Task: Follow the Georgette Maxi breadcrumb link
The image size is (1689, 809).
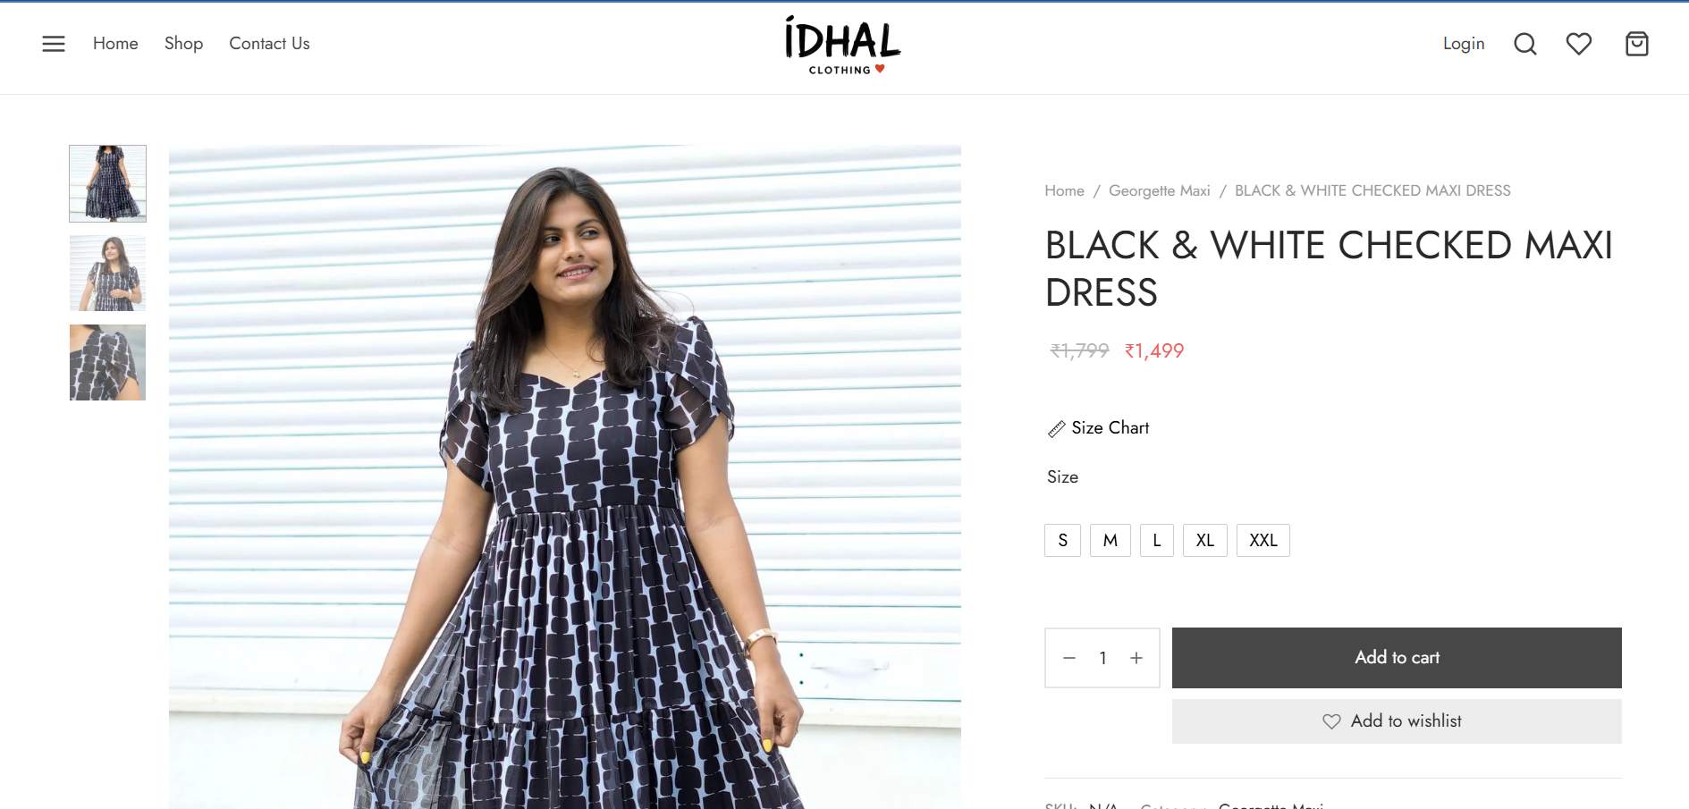Action: [x=1160, y=190]
